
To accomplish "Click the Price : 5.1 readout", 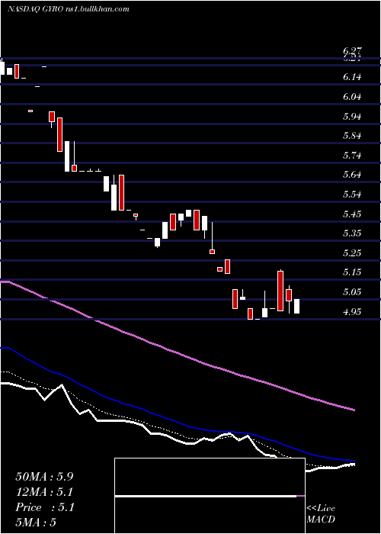I will click(44, 507).
